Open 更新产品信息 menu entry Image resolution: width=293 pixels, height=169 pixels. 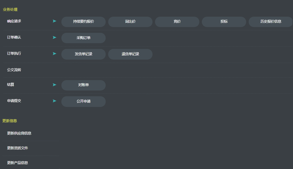(x=18, y=163)
